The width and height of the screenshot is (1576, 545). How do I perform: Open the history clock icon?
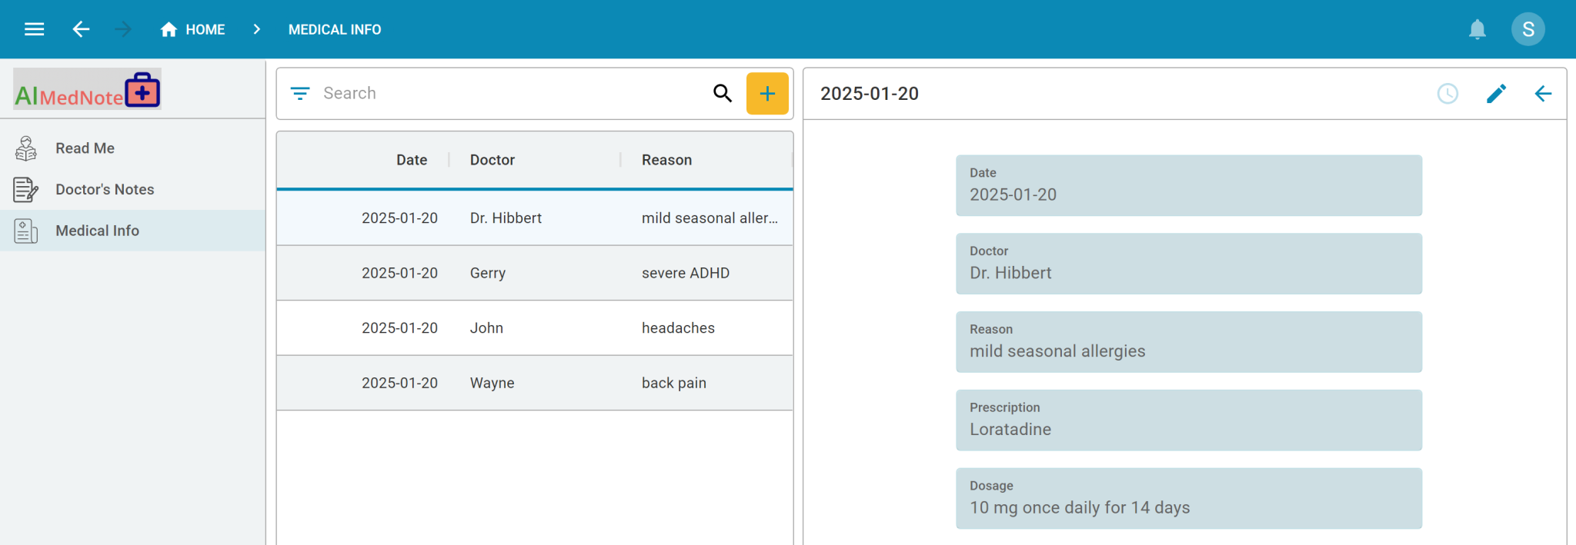coord(1447,94)
